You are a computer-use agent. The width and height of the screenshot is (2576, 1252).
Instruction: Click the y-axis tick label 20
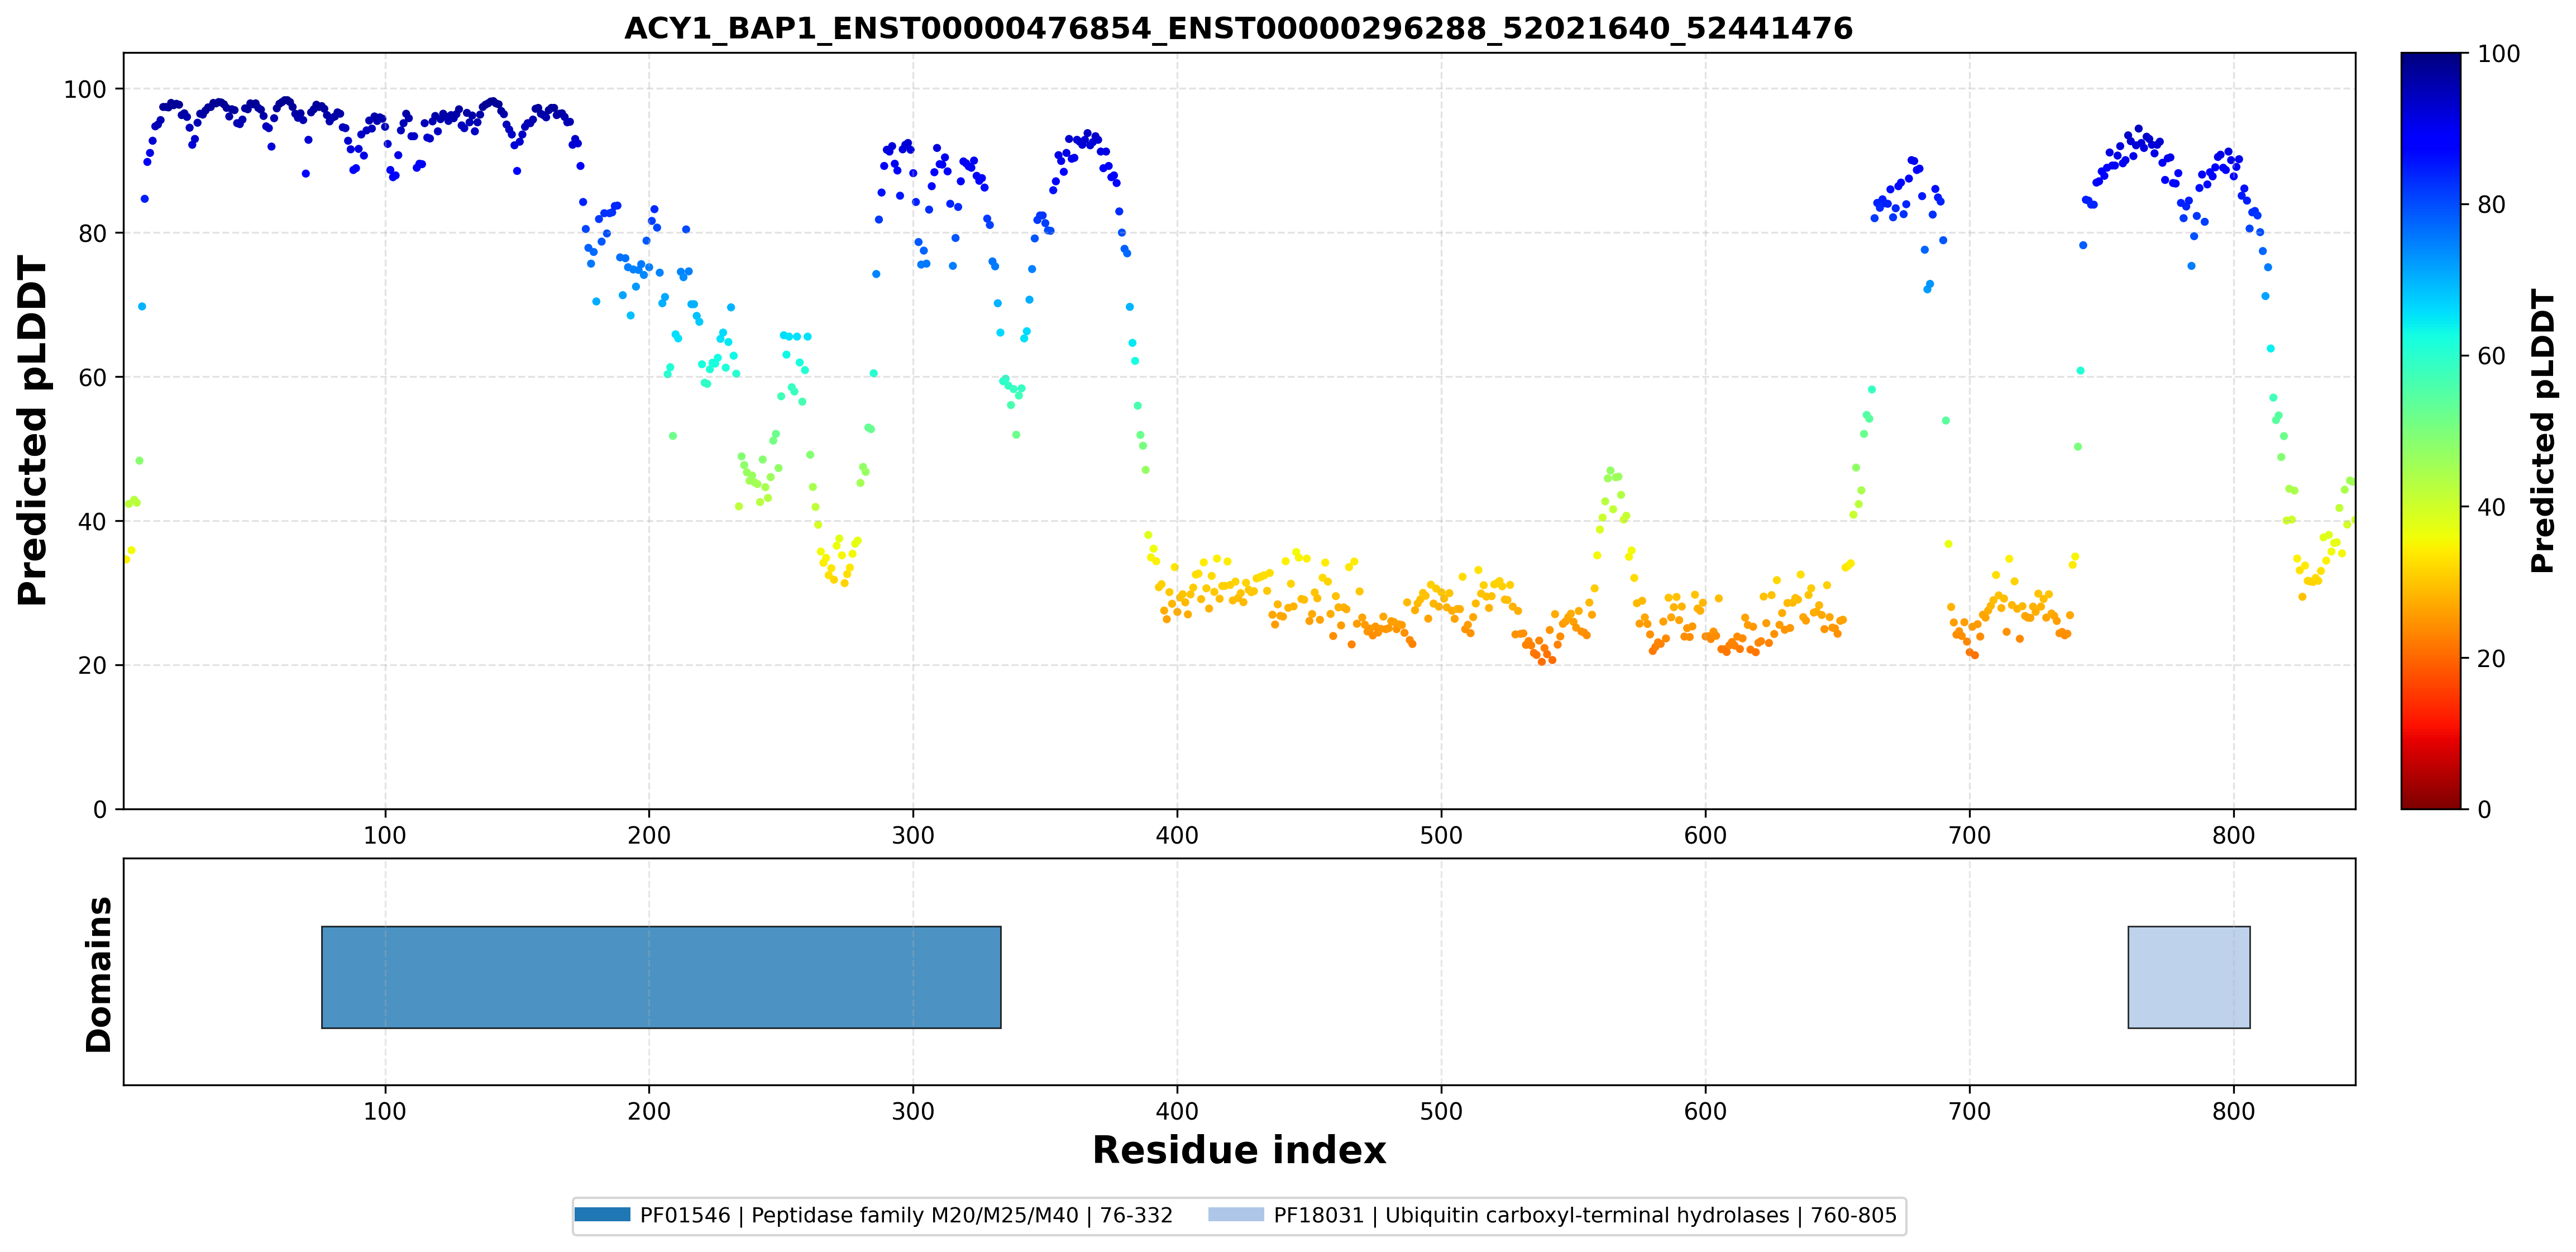(92, 665)
